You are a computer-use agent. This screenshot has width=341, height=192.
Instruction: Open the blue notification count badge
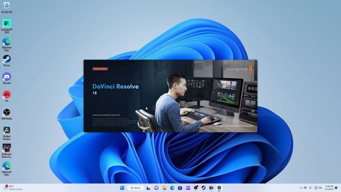pos(336,188)
